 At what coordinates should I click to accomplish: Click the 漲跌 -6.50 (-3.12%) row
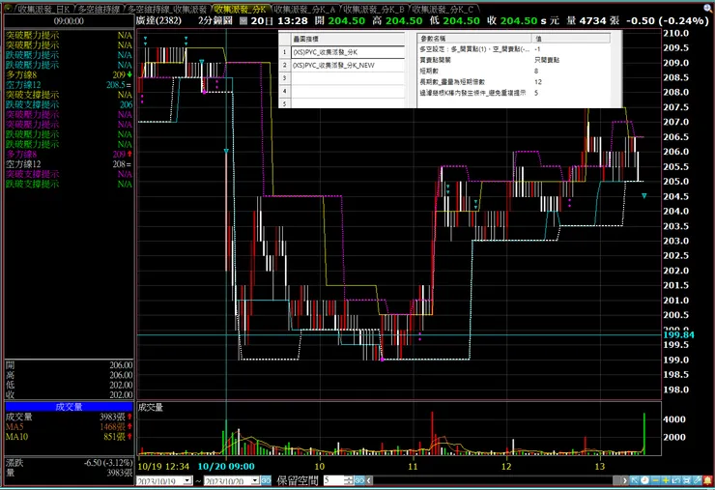point(69,463)
